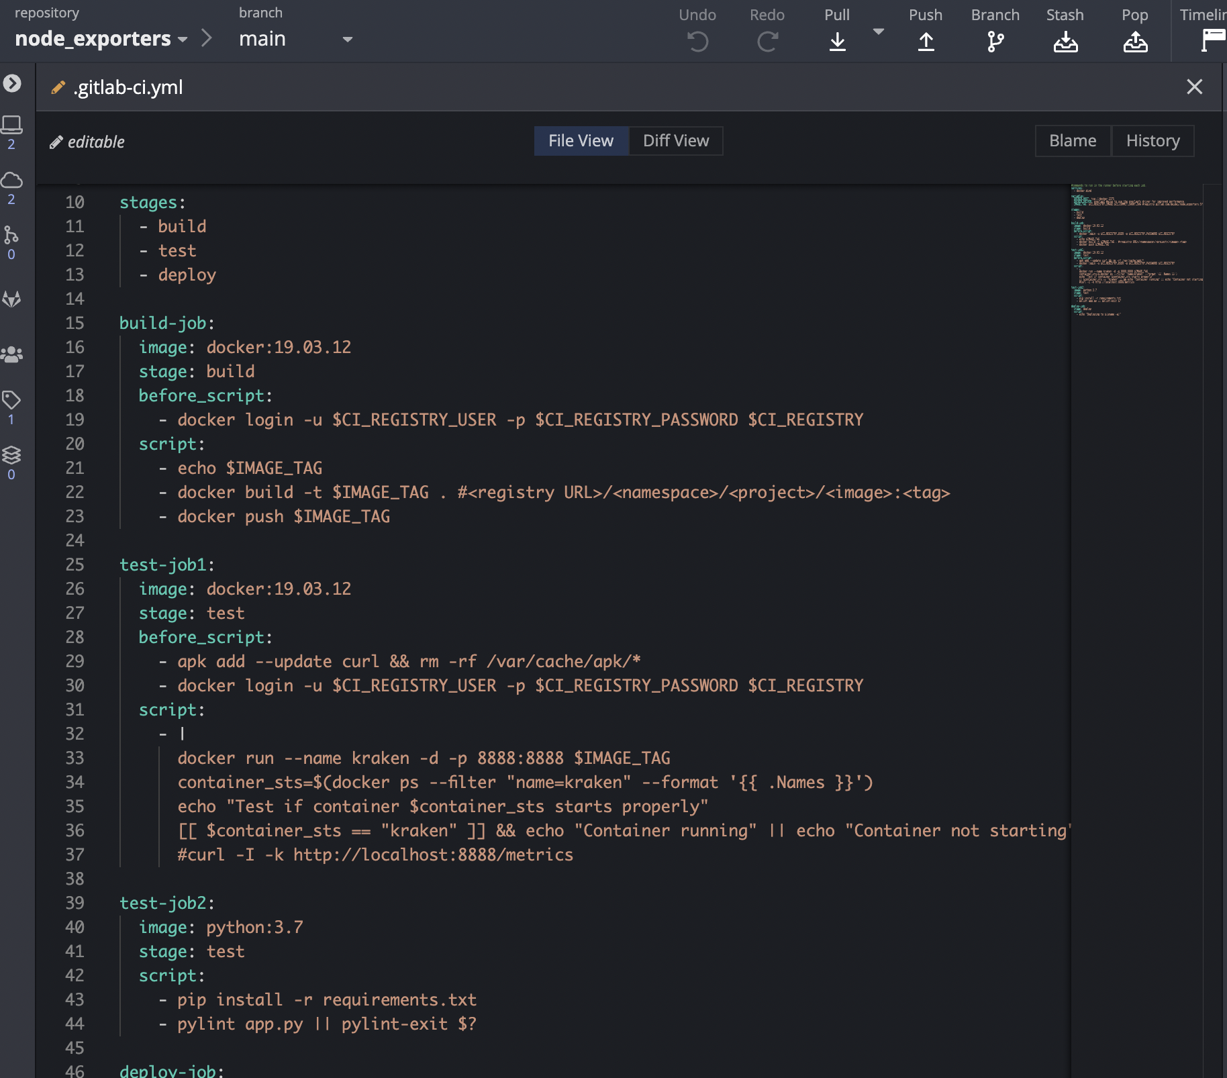Switch to Diff View

(x=676, y=141)
